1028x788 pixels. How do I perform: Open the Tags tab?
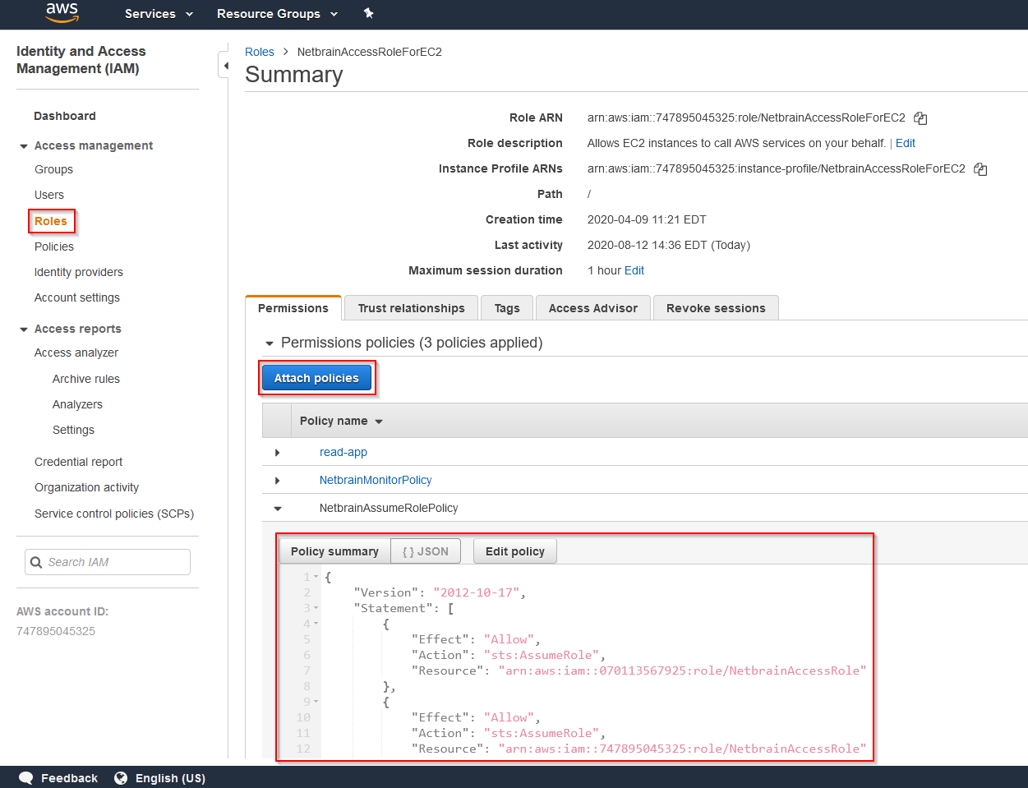[507, 308]
